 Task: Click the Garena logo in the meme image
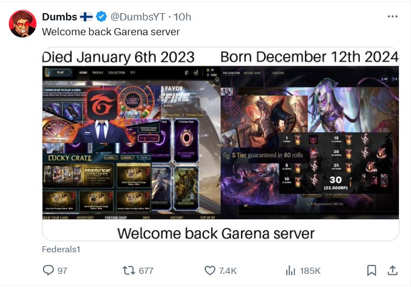tap(102, 105)
